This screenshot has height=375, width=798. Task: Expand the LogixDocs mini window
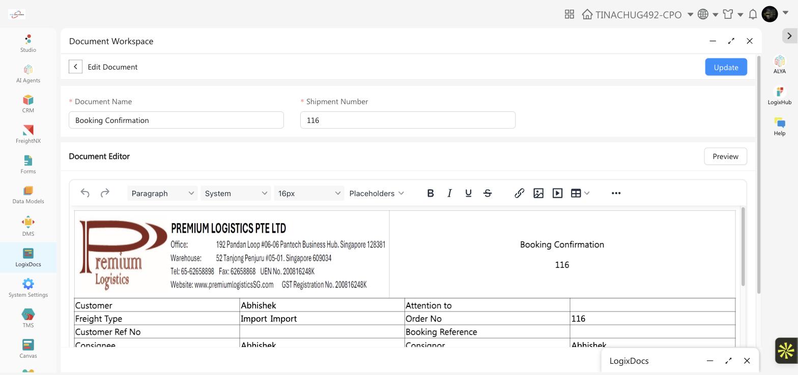(728, 360)
